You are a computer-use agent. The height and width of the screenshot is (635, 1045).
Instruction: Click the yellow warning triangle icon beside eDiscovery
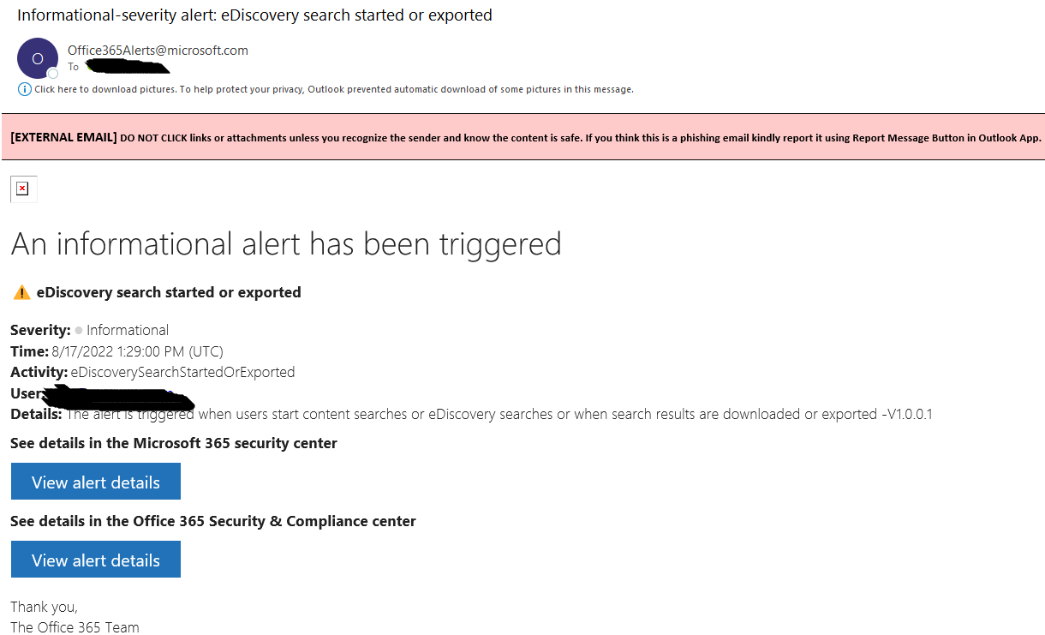(x=22, y=293)
